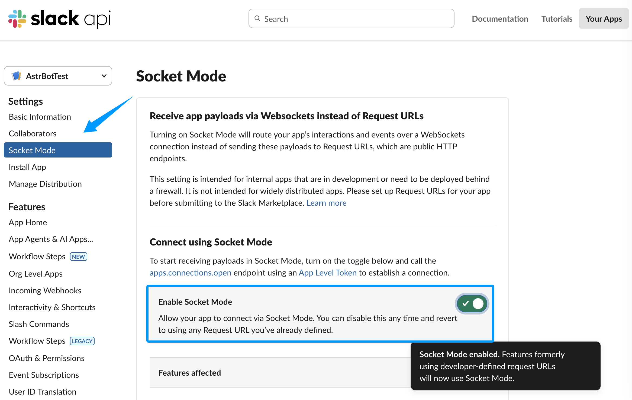Viewport: 632px width, 400px height.
Task: Click the LEGACY badge beside Workflow Steps
Action: (x=82, y=341)
